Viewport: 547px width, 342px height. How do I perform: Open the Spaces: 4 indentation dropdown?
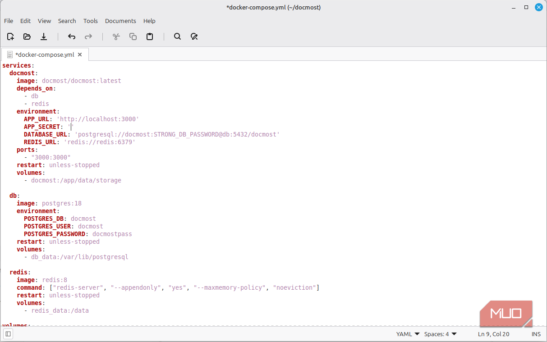click(x=441, y=334)
